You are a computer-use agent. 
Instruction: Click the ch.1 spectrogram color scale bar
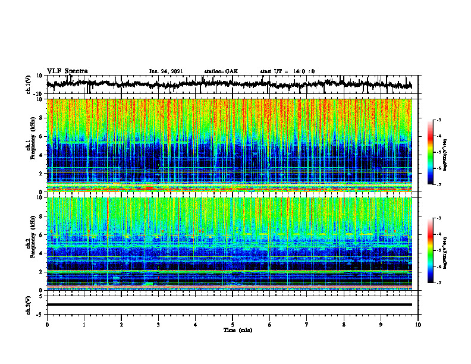431,152
